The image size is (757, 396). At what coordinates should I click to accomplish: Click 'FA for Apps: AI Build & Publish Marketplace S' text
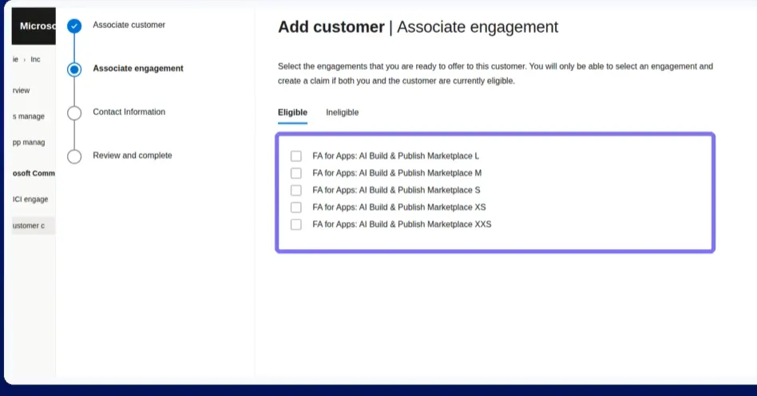click(396, 190)
